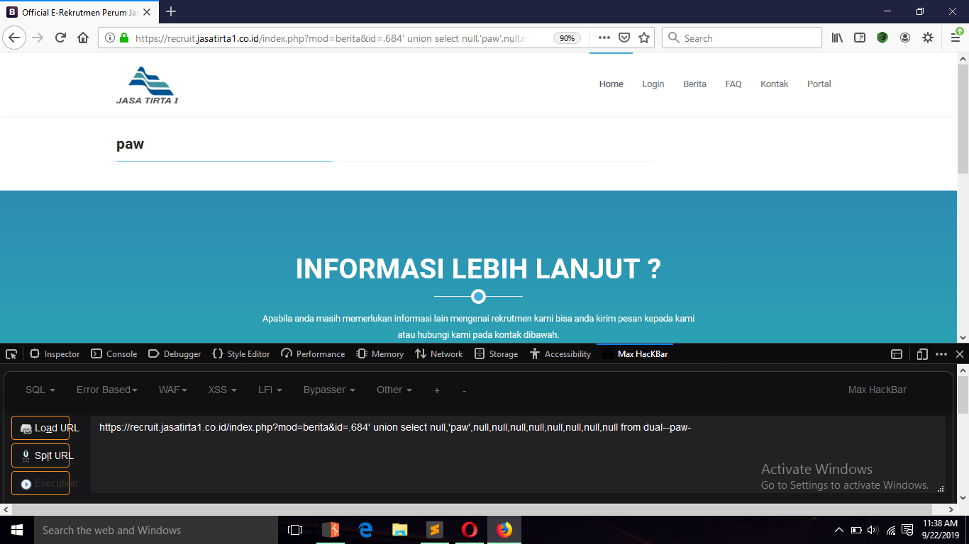This screenshot has width=969, height=544.
Task: Toggle the sidebar view icon
Action: (x=860, y=38)
